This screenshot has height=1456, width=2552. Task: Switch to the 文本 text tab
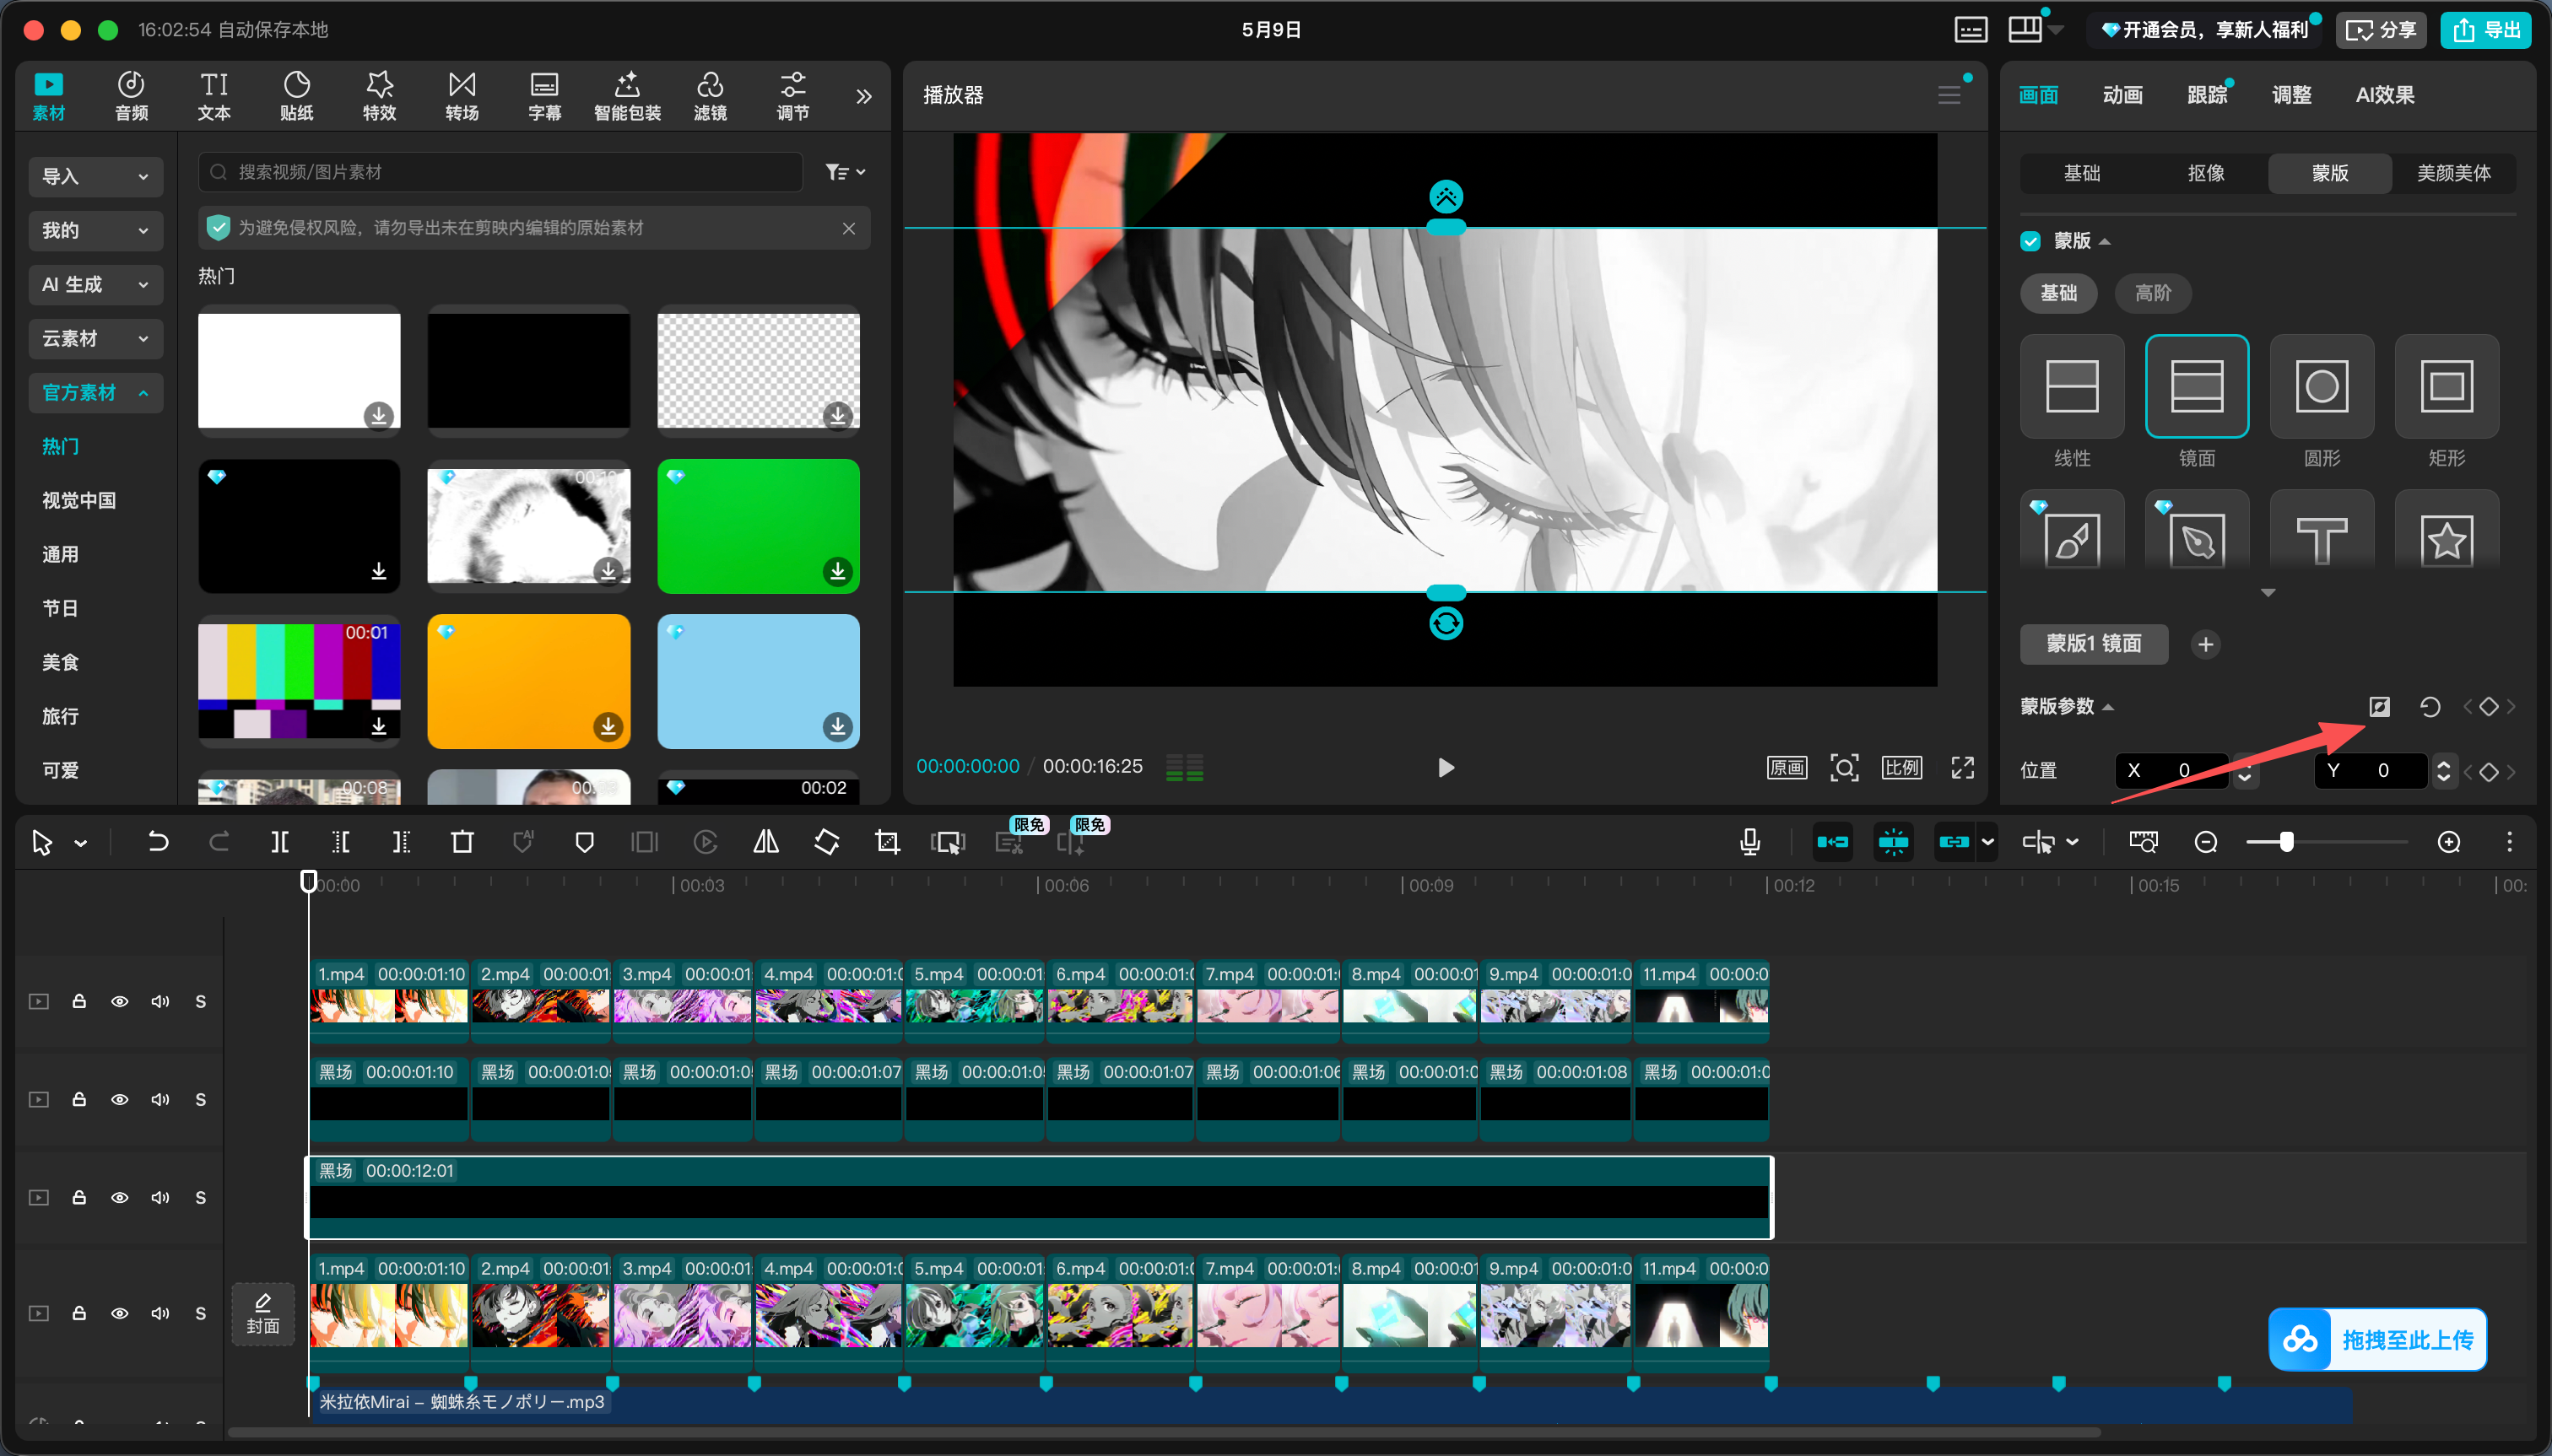[214, 96]
